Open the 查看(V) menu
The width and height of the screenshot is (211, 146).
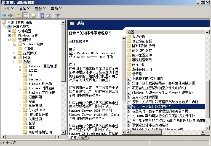41,9
